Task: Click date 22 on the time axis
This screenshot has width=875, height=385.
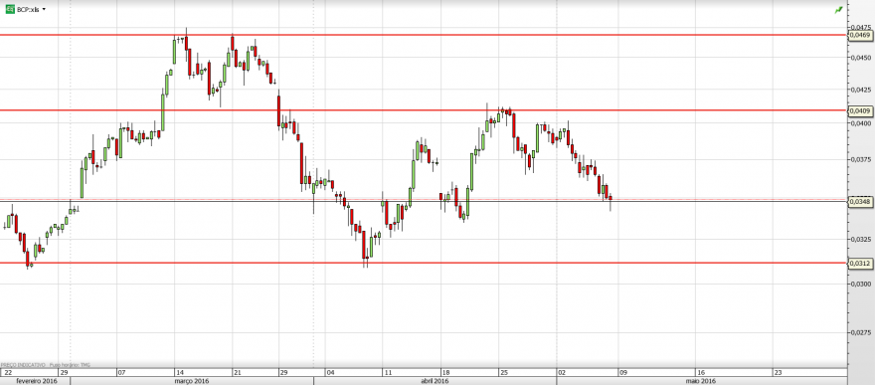Action: click(x=8, y=372)
